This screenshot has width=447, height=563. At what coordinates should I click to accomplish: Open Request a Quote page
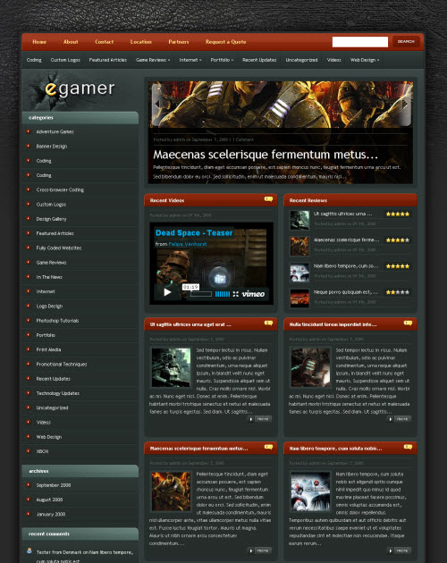225,42
